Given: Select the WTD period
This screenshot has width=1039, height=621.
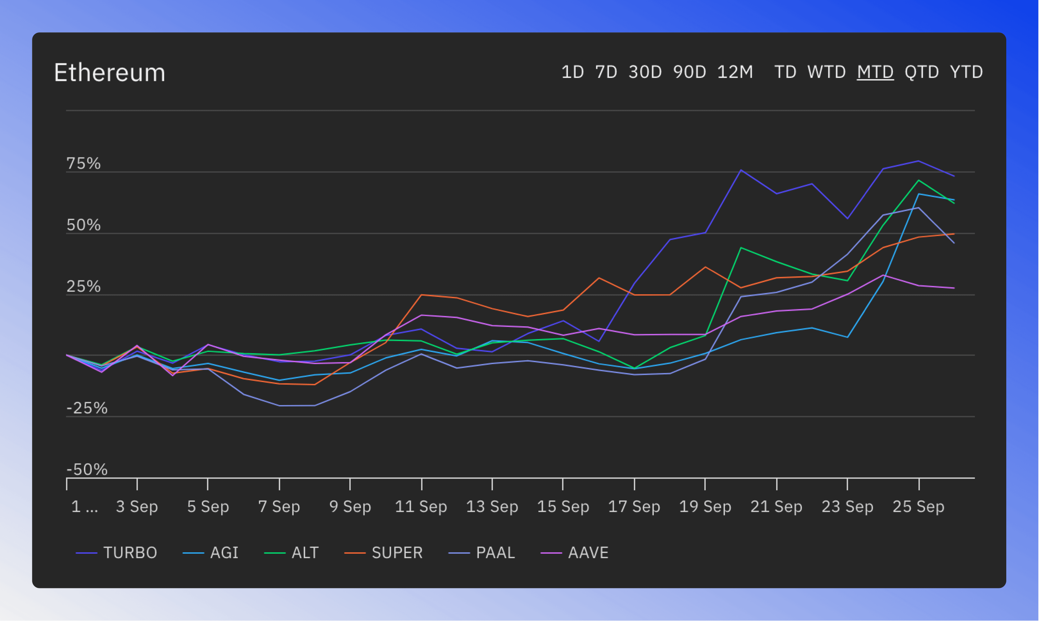Looking at the screenshot, I should (x=826, y=72).
